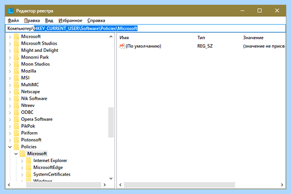Click the folder icon next to MicrosoftEdge
This screenshot has width=291, height=194.
pyautogui.click(x=29, y=167)
